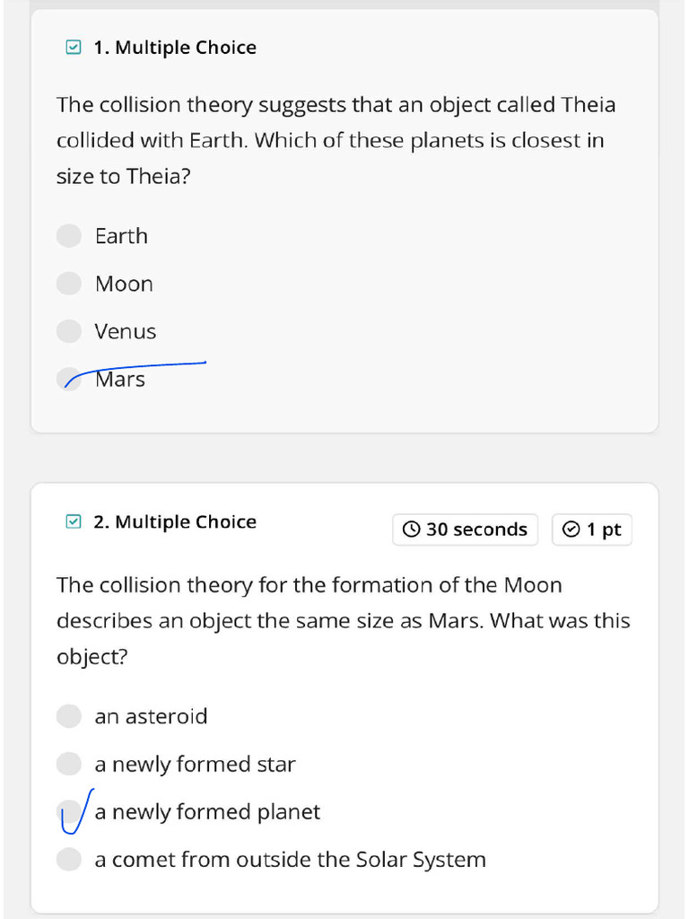Open the 30 seconds time limit selector
The width and height of the screenshot is (689, 919).
point(466,530)
